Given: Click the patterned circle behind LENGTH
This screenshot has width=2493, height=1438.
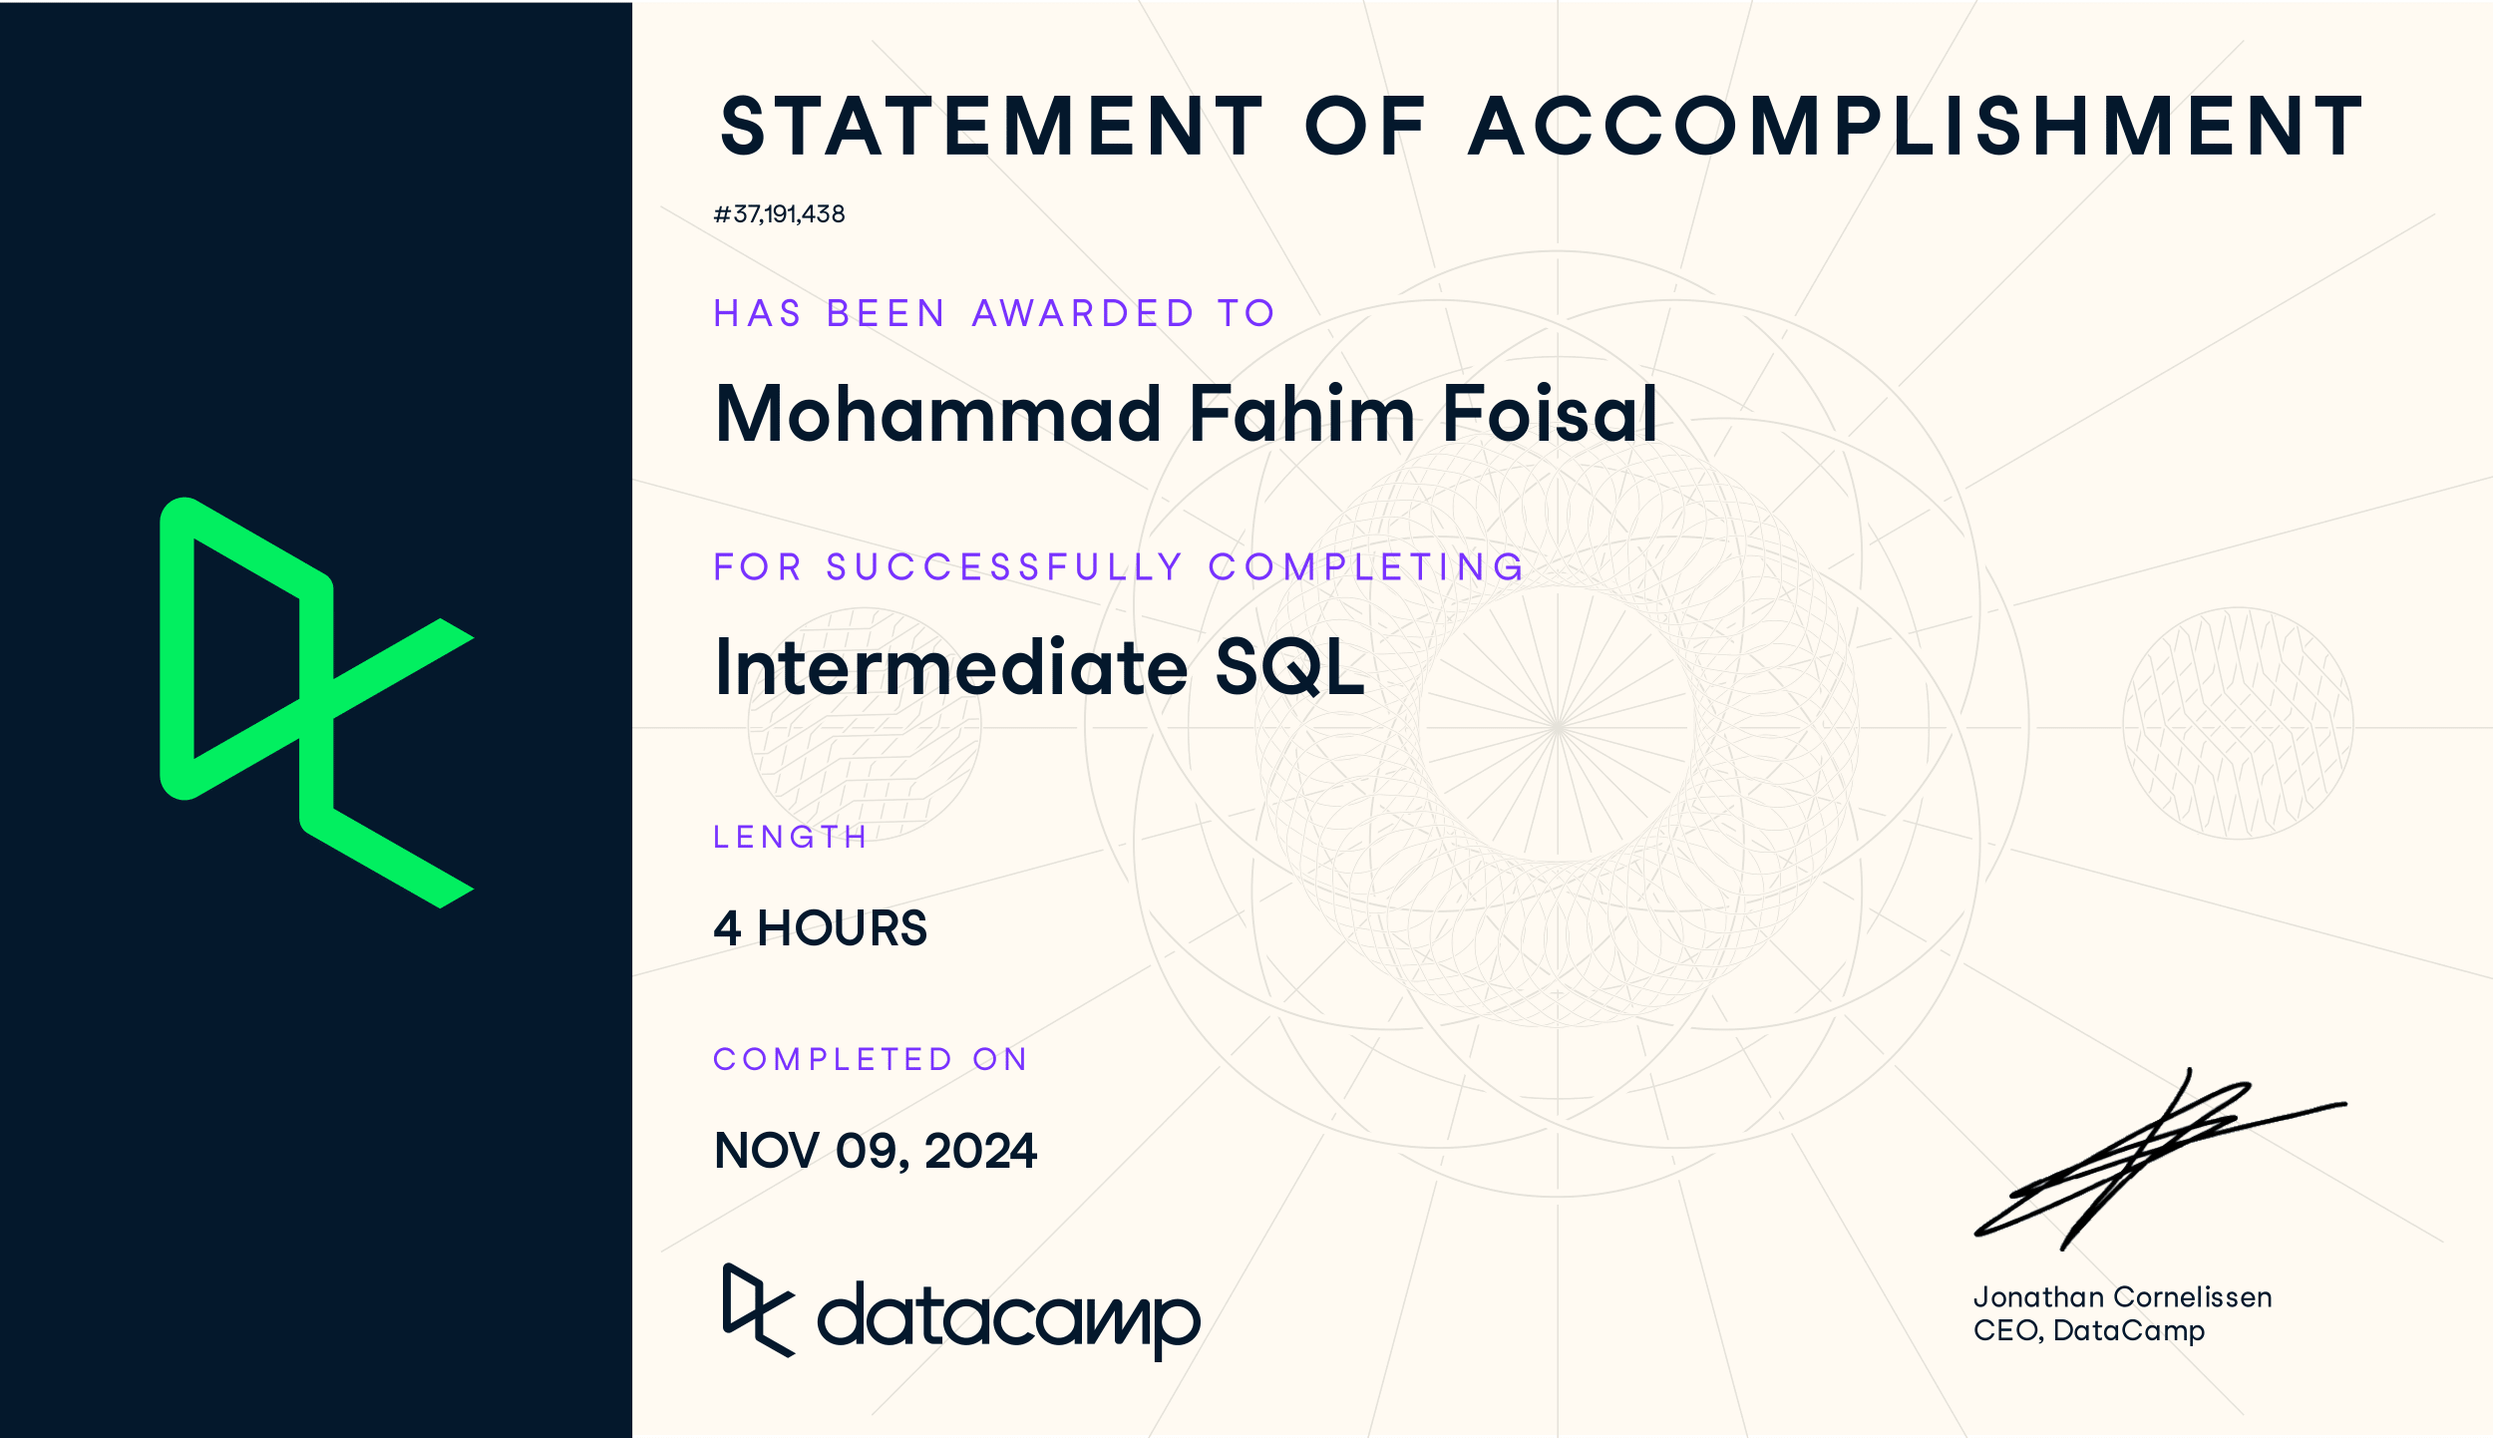Looking at the screenshot, I should click(x=865, y=726).
